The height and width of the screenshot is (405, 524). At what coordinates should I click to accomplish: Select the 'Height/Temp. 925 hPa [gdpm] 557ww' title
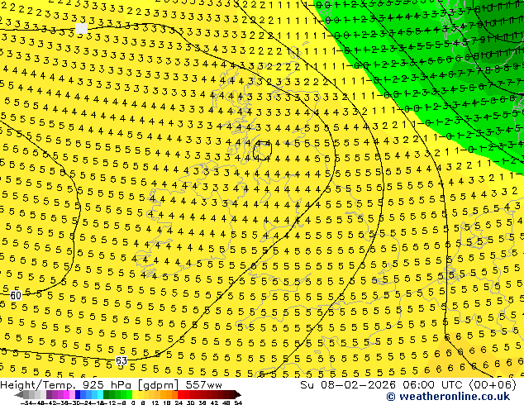click(111, 385)
